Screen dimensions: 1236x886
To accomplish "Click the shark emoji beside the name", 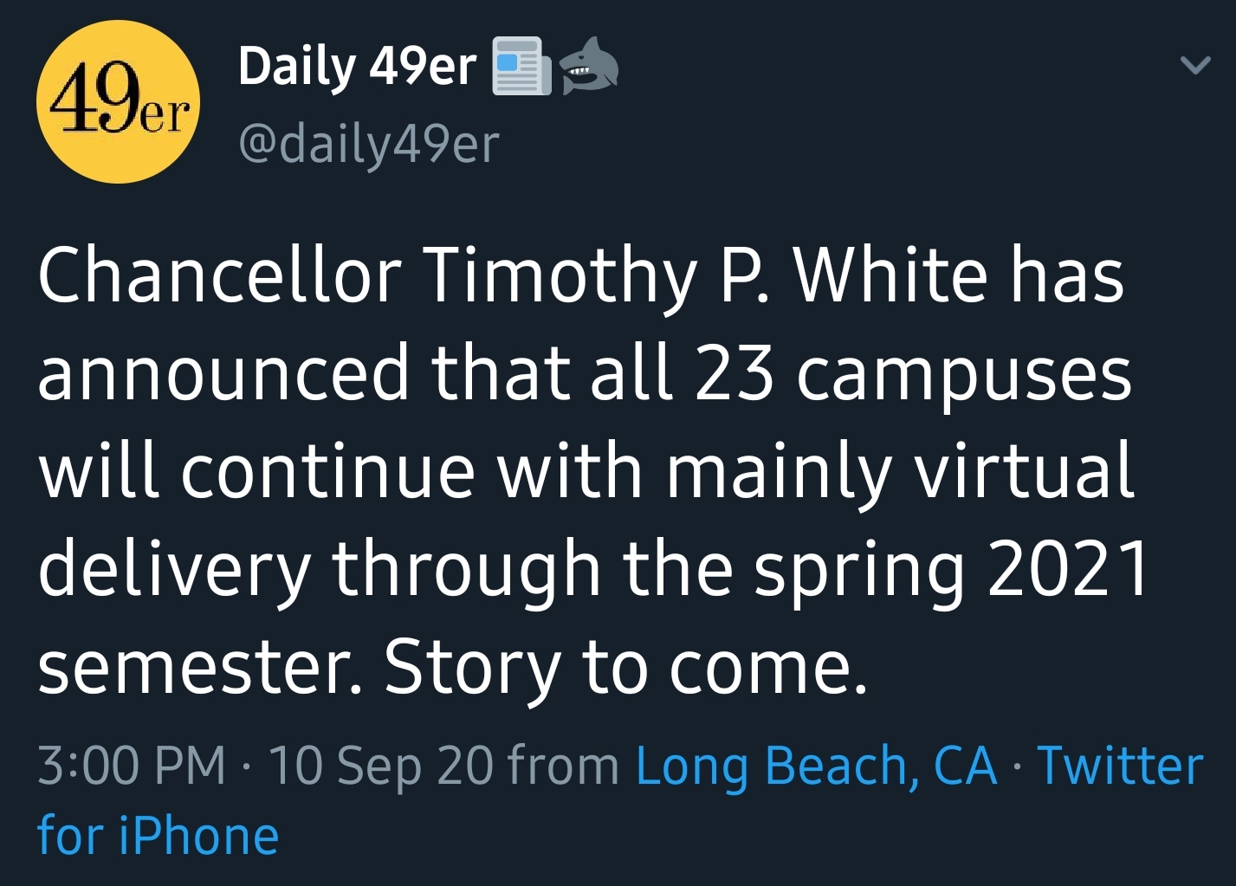I will click(589, 66).
